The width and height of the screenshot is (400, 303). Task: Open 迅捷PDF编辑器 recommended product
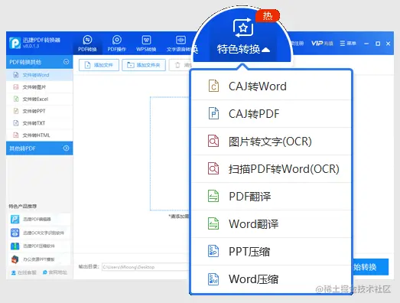tap(40, 219)
